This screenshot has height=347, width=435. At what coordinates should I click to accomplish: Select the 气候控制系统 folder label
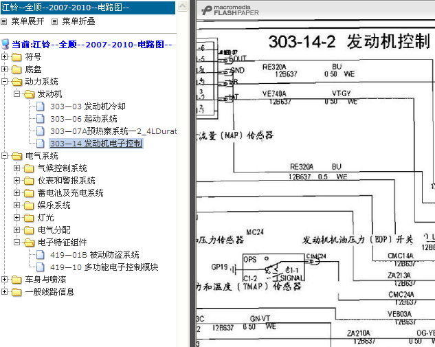point(62,168)
